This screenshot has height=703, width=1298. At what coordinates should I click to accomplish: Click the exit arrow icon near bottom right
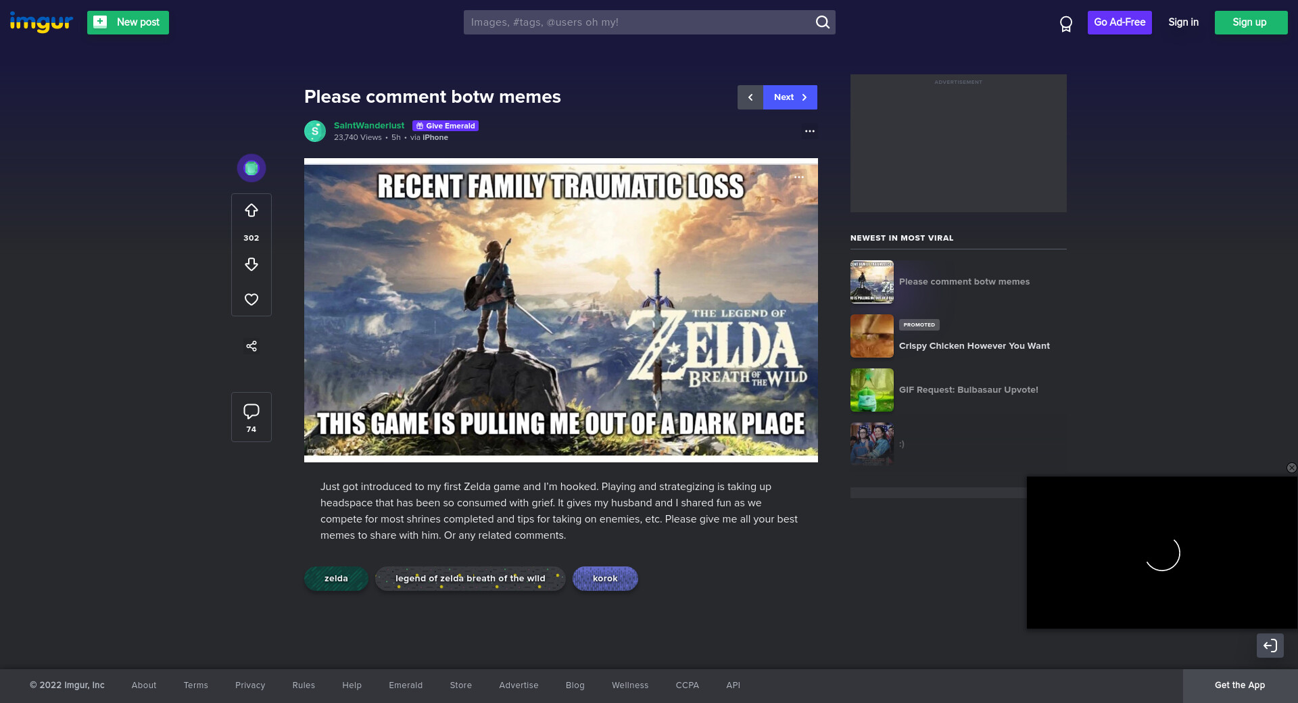(1270, 646)
